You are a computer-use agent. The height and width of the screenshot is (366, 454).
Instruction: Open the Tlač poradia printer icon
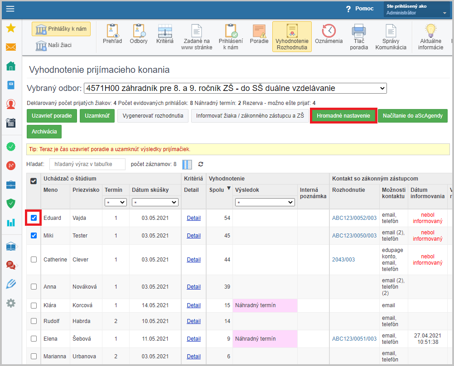tap(359, 32)
